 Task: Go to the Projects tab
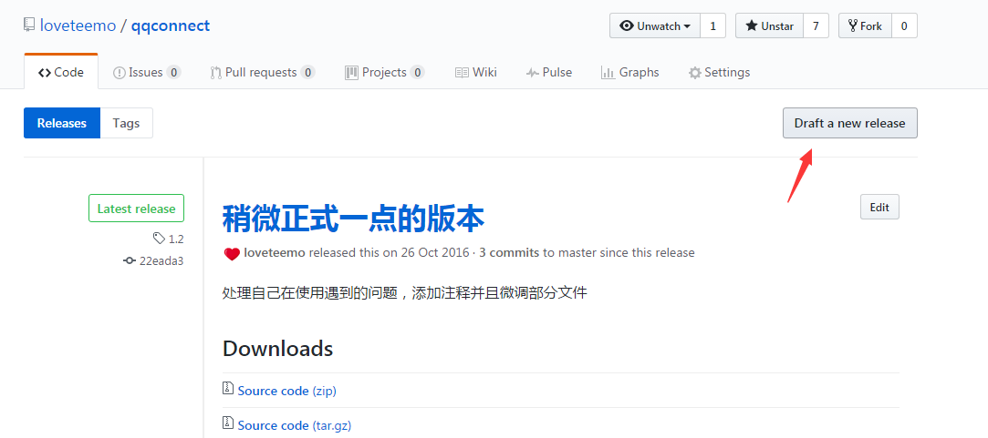coord(384,72)
